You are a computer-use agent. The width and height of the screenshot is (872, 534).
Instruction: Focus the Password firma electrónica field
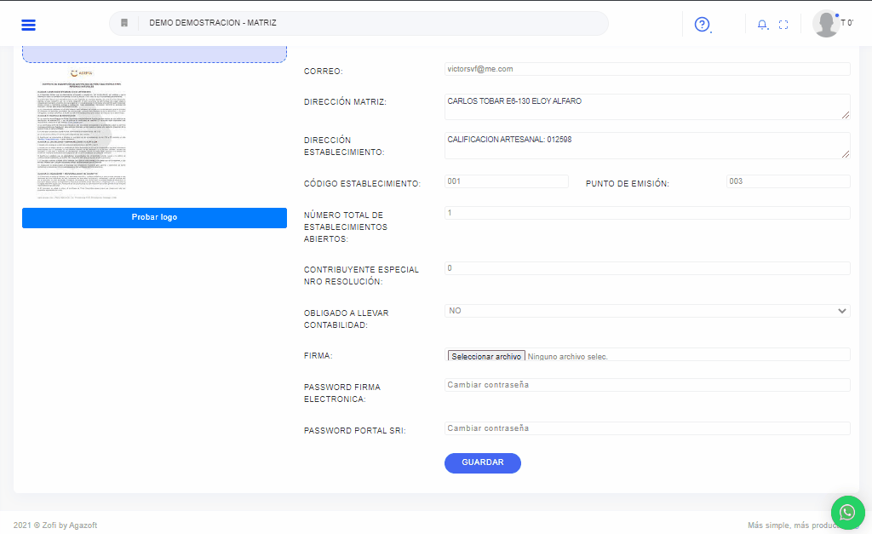(647, 385)
